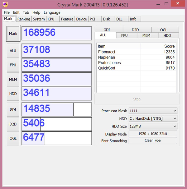
Task: Click the GDI progress score 14835
Action: (x=57, y=109)
